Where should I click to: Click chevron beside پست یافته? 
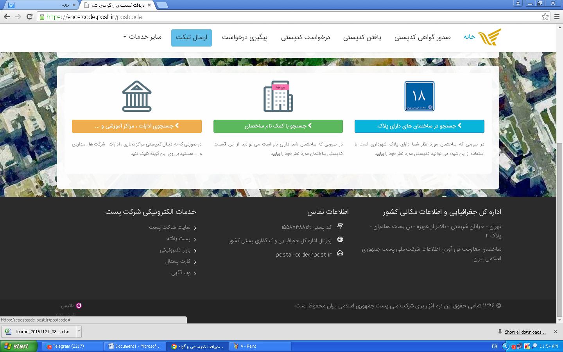[x=195, y=239]
